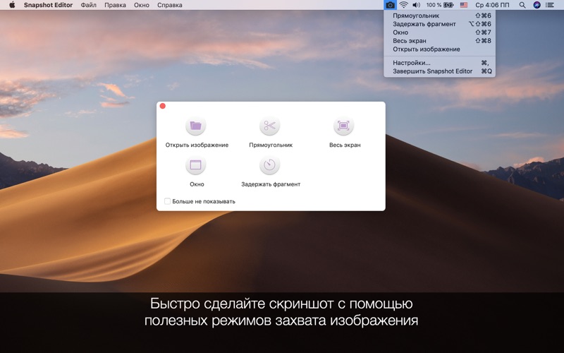Viewport: 564px width, 353px height.
Task: Choose Прямоугольник in camera dropdown menu
Action: pyautogui.click(x=439, y=16)
